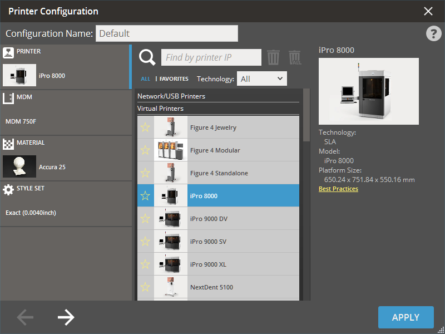Viewport: 445px width, 334px height.
Task: Collapse the Virtual Printers section
Action: (x=218, y=109)
